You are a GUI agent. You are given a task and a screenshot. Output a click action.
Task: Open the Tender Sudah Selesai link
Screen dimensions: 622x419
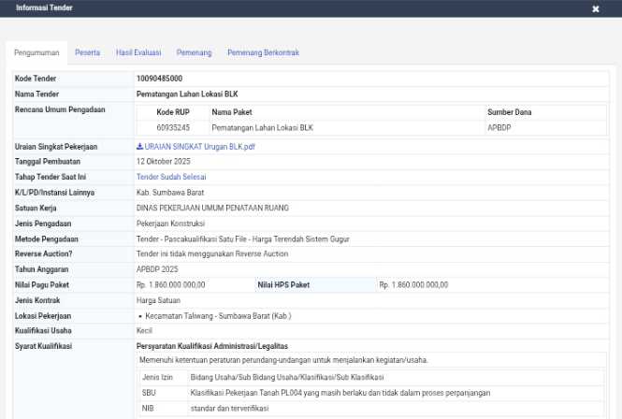[x=171, y=177]
